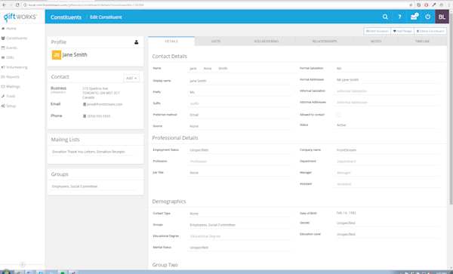Click the Informal Salutation field
453x274 pixels.
[387, 91]
